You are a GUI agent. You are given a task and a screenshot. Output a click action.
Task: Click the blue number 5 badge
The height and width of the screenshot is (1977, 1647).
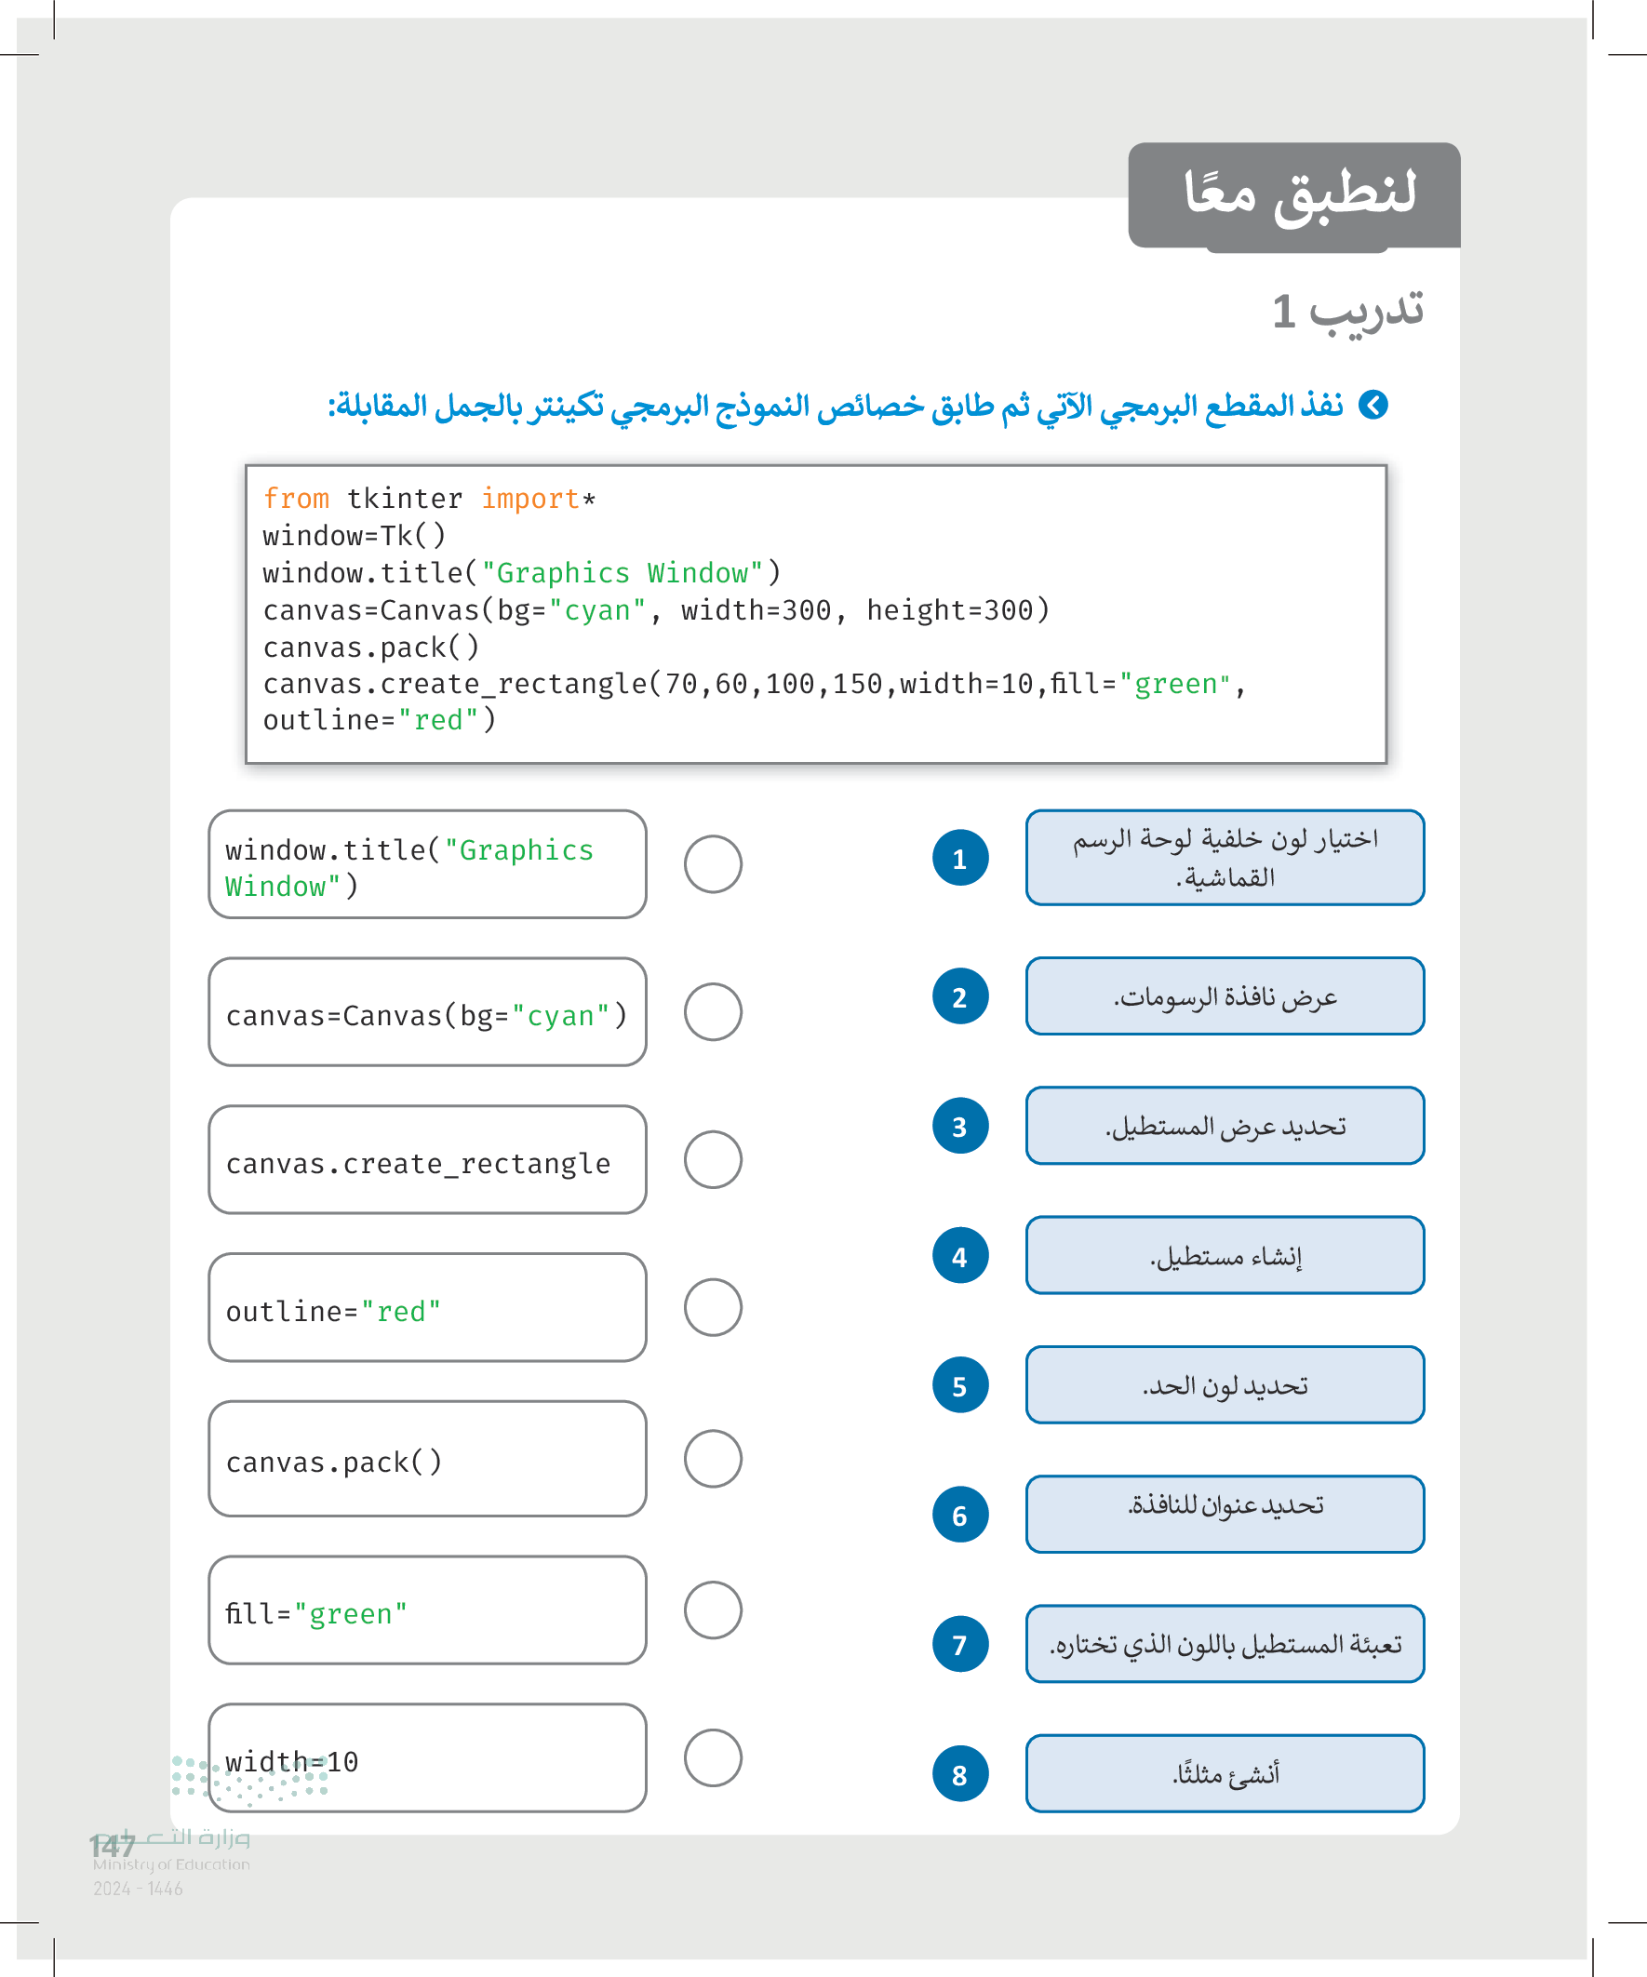959,1385
